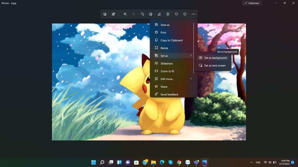Open the Get Help taskbar icon
This screenshot has height=167, width=298.
click(145, 162)
